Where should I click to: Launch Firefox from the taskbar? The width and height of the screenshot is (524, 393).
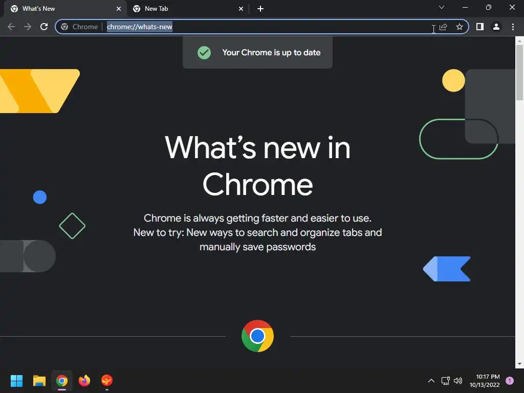84,381
